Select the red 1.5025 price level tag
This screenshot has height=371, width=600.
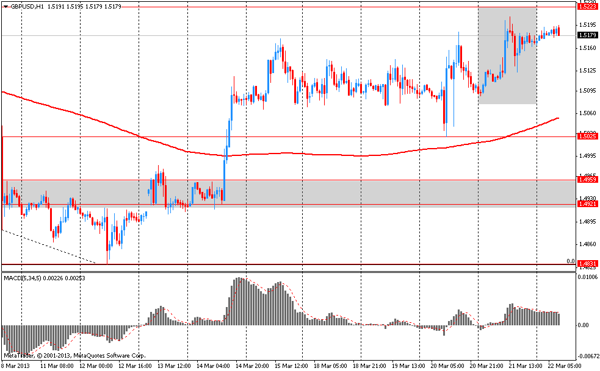tap(587, 136)
